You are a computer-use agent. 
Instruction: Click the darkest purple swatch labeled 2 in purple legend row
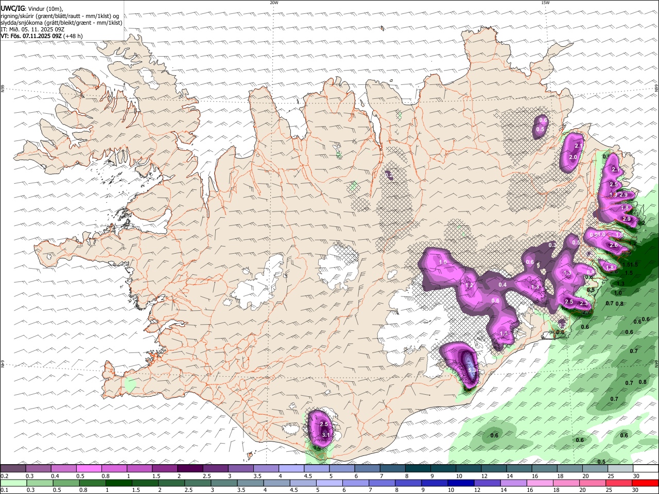(x=189, y=468)
